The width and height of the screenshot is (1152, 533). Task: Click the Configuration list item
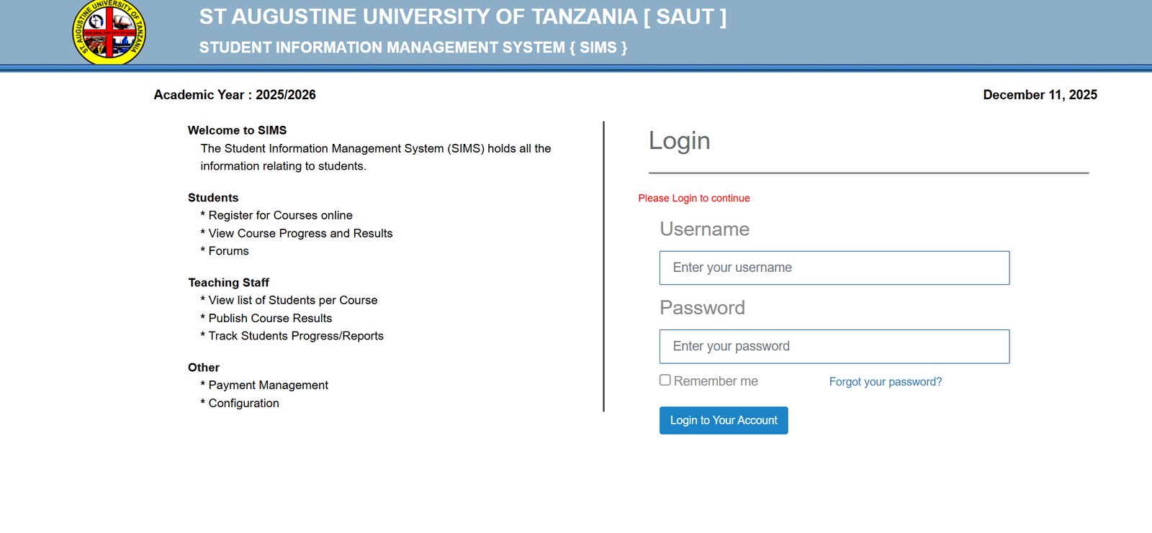(243, 404)
